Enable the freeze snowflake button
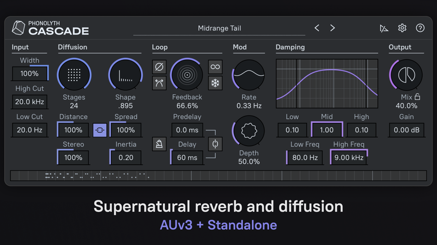Screen dimensions: 437x245 [215, 83]
